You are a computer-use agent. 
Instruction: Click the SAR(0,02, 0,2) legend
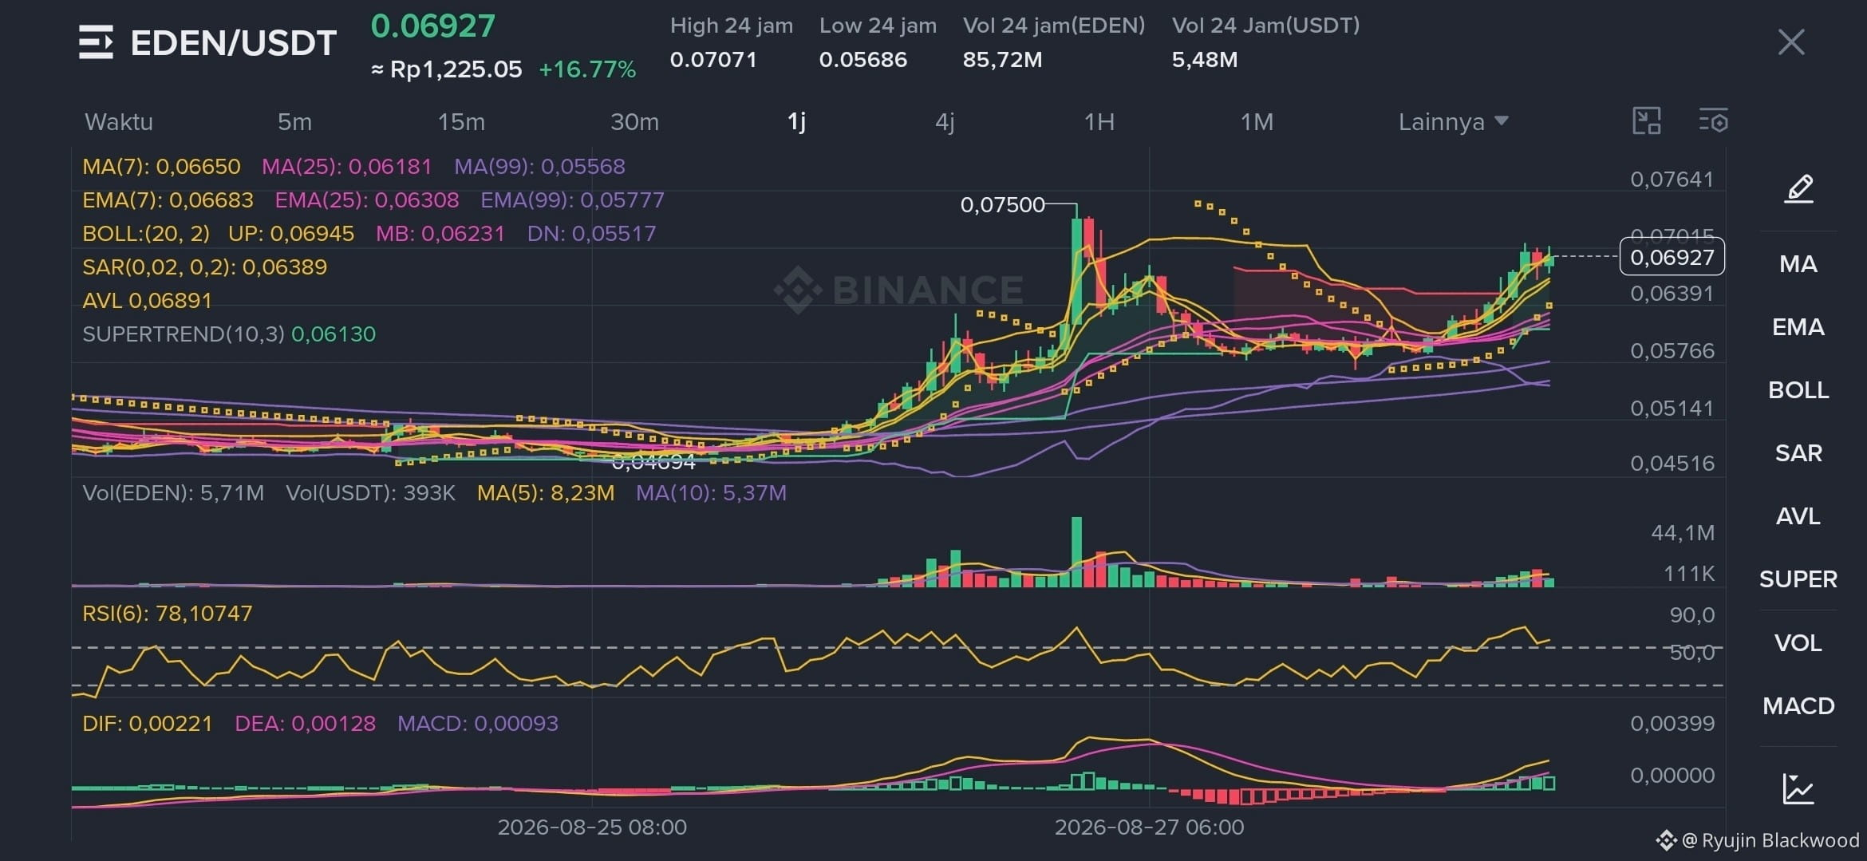click(x=205, y=267)
